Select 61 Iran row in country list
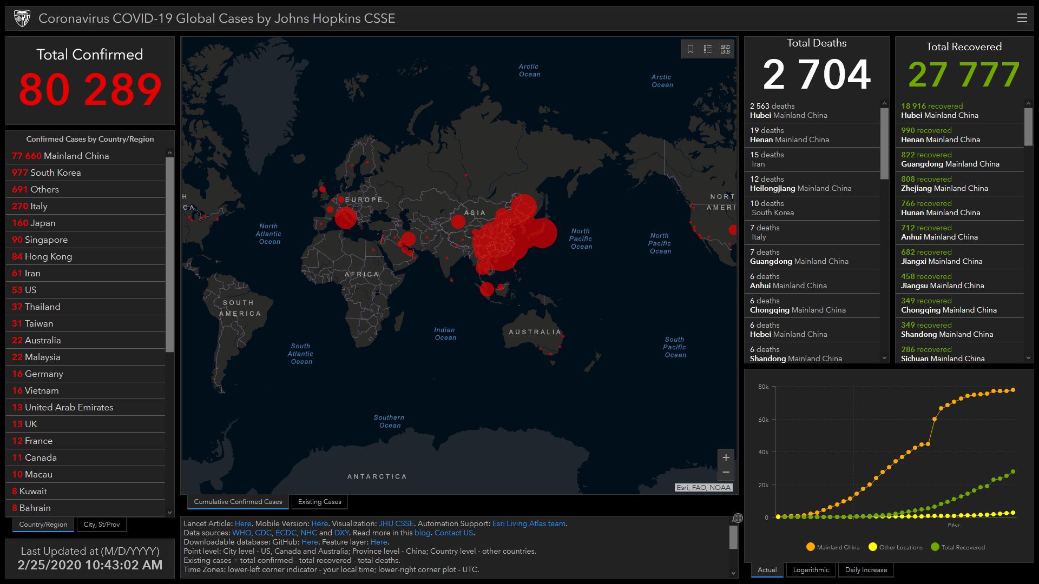The image size is (1039, 584). click(x=86, y=273)
